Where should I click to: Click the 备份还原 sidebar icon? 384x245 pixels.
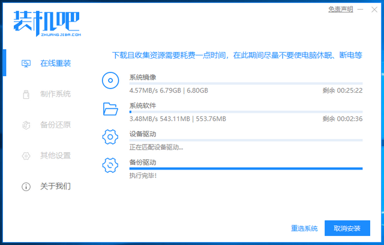click(26, 125)
